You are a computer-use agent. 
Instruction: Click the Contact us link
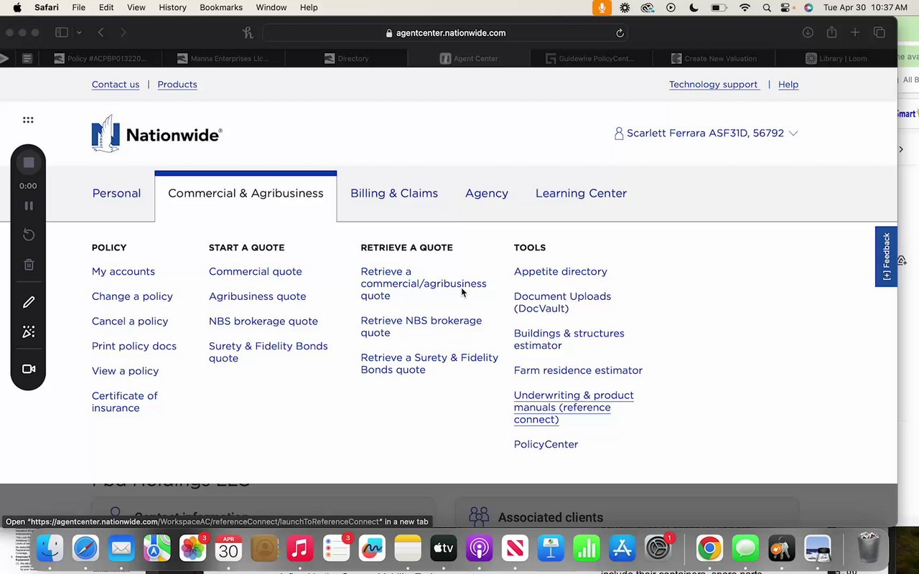pyautogui.click(x=116, y=85)
